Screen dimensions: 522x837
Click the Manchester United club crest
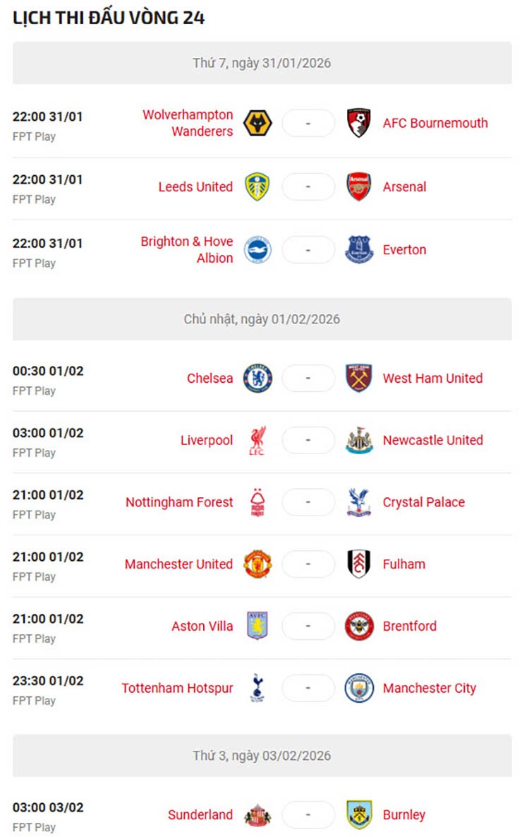[x=257, y=564]
